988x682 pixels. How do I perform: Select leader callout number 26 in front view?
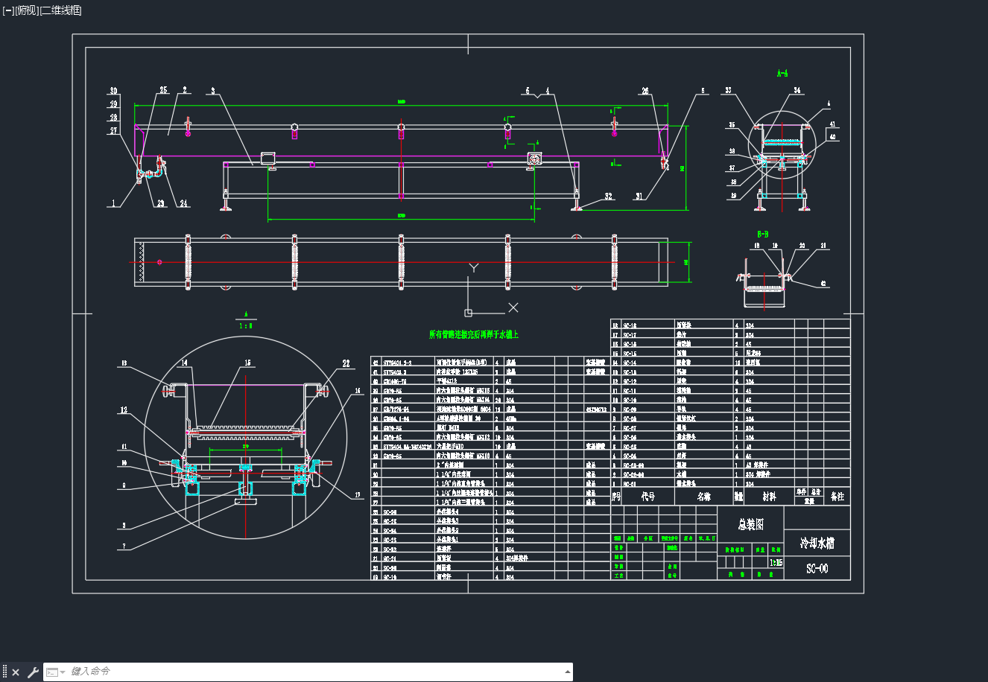(x=645, y=91)
